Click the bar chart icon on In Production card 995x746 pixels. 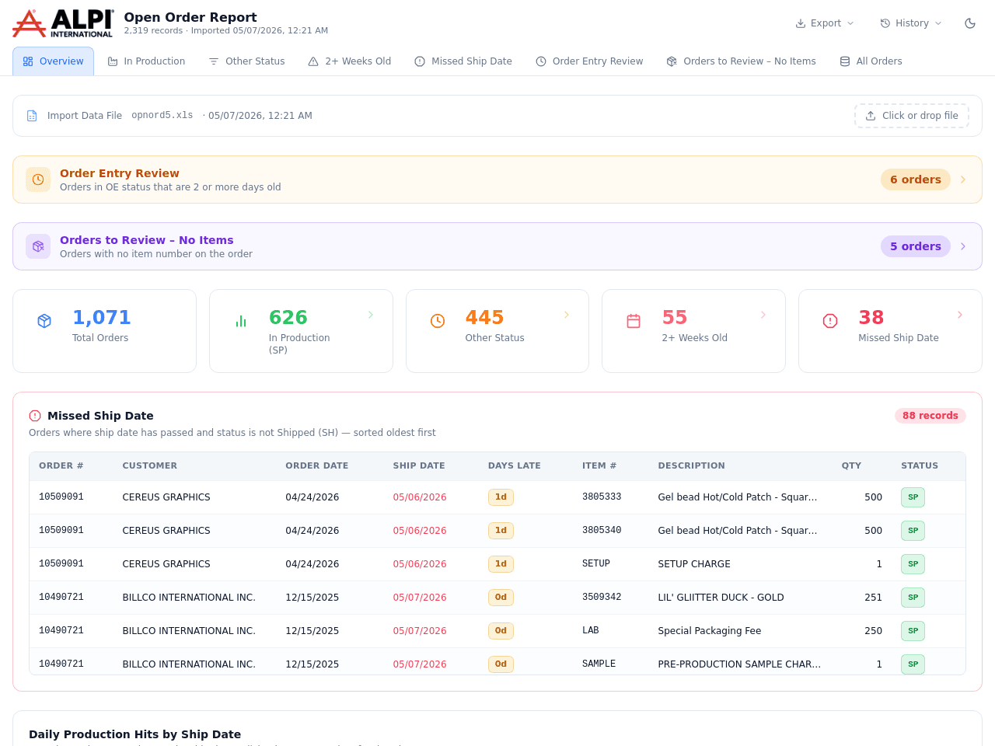click(241, 321)
